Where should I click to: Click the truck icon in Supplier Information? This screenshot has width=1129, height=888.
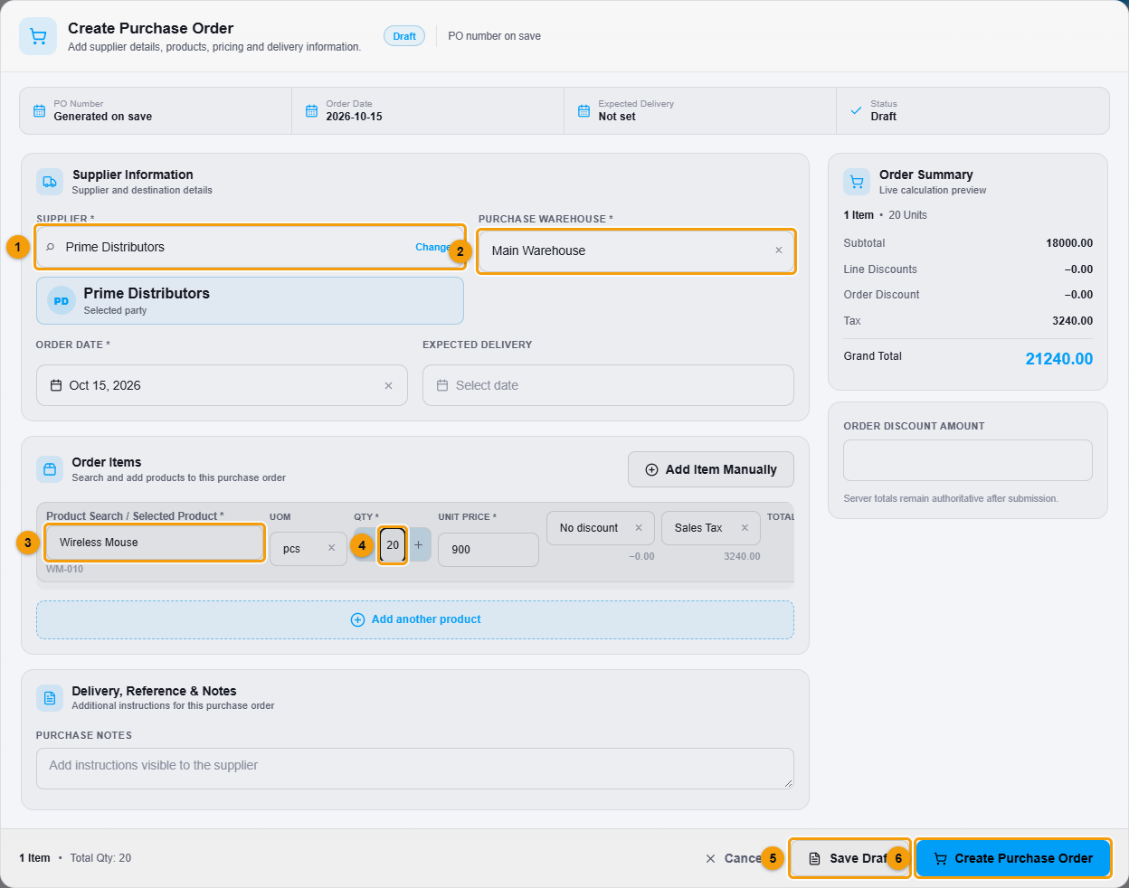click(50, 182)
